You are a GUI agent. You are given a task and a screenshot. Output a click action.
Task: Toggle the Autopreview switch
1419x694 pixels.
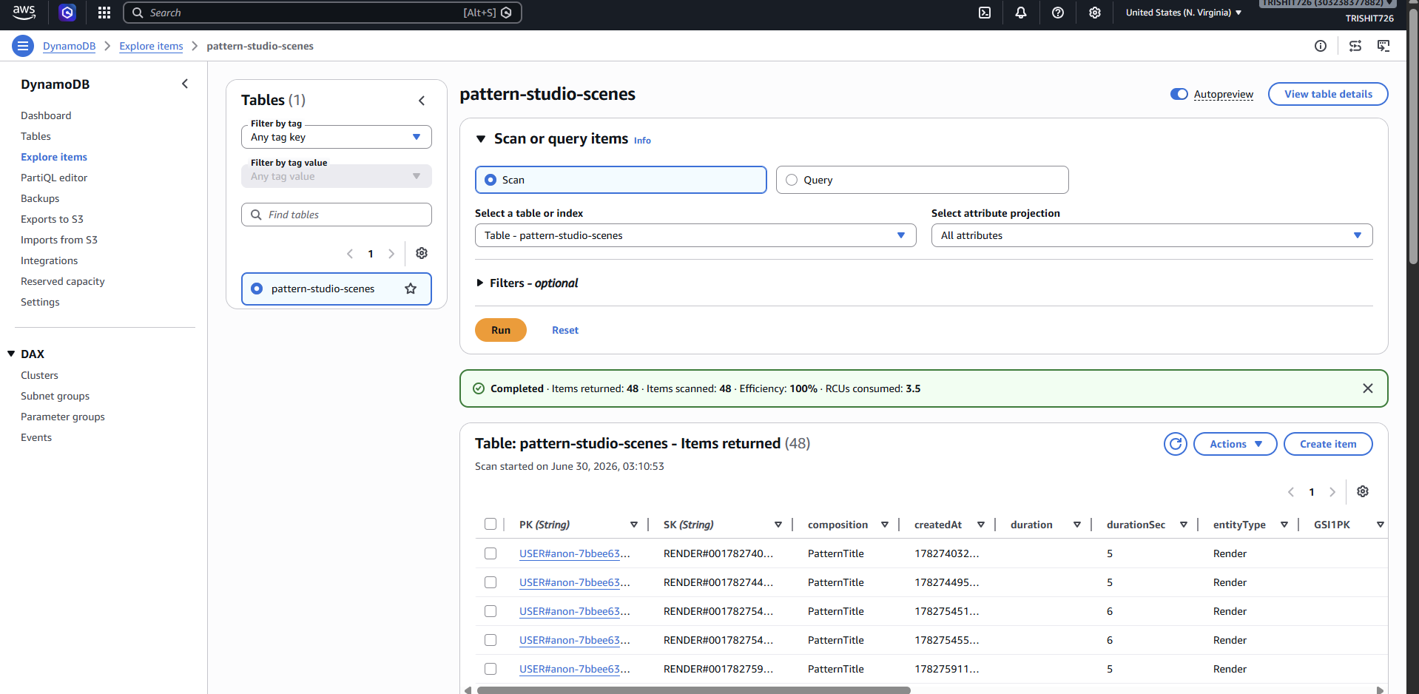tap(1179, 94)
